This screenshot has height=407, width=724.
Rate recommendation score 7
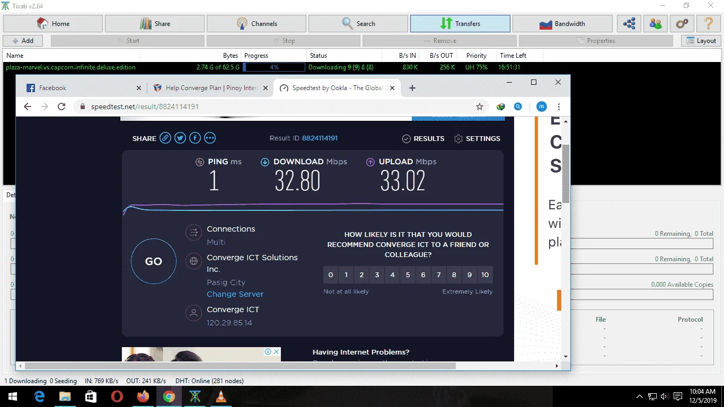439,275
